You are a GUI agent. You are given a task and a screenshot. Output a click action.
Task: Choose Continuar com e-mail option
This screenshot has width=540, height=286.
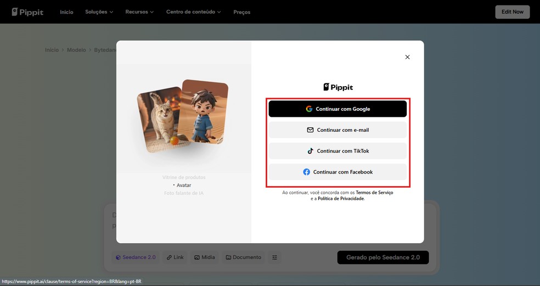tap(337, 130)
